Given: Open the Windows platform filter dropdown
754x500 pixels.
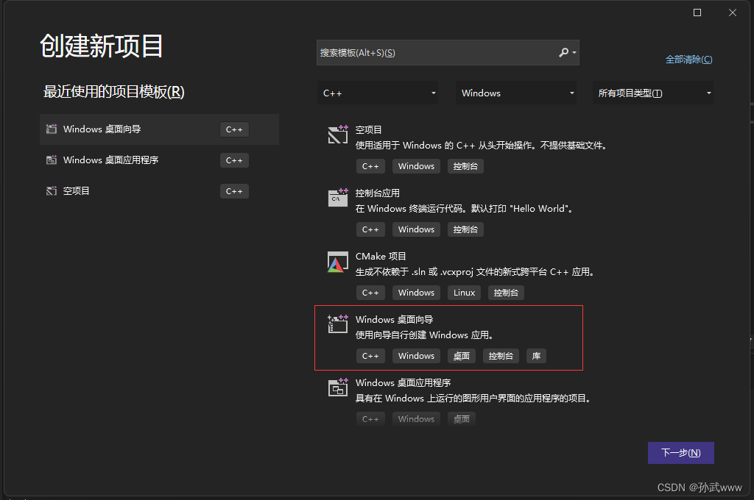Looking at the screenshot, I should tap(516, 93).
